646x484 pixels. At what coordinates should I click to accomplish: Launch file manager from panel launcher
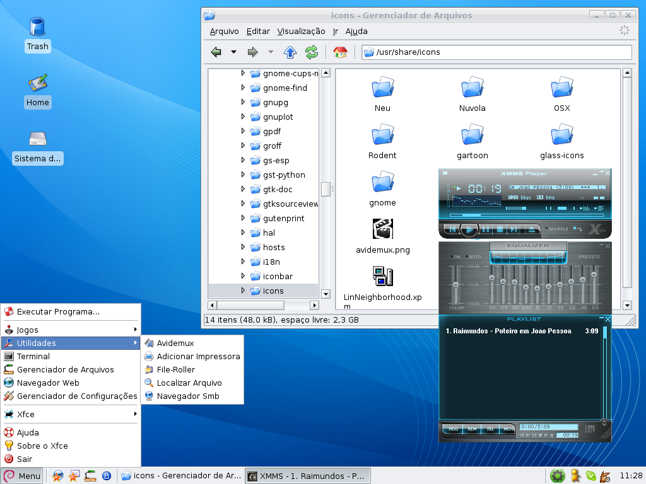click(x=90, y=476)
